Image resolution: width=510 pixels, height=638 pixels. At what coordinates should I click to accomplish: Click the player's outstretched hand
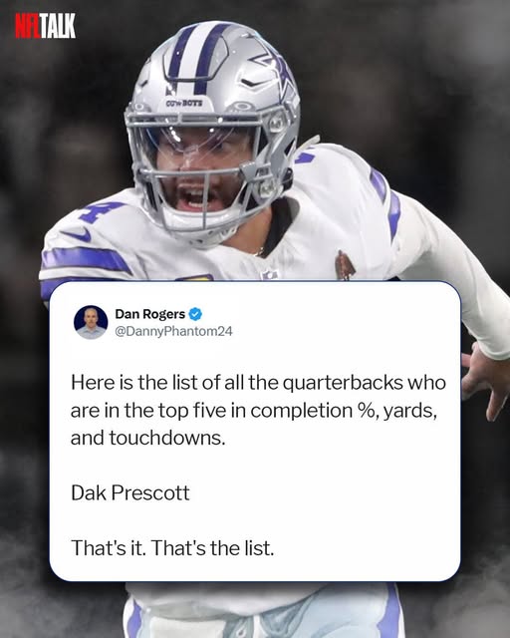486,379
